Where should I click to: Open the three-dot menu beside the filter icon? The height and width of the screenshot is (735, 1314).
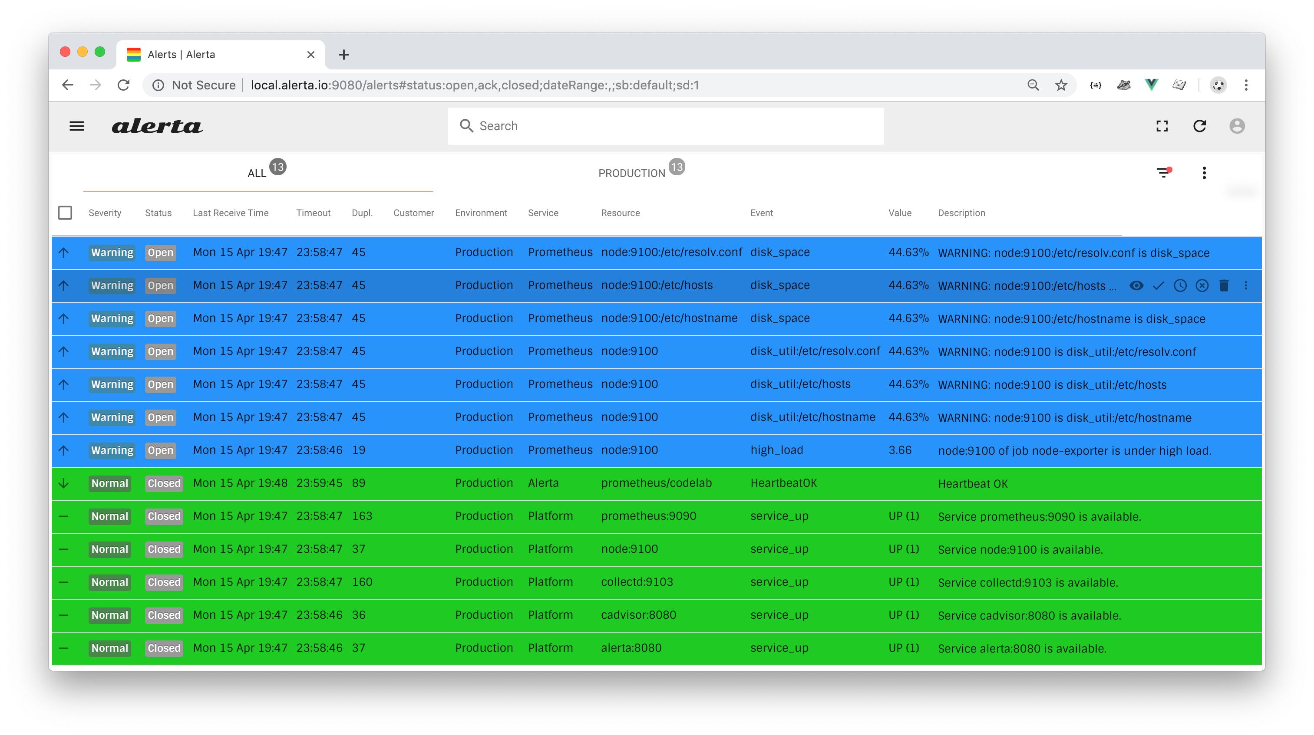[1204, 173]
